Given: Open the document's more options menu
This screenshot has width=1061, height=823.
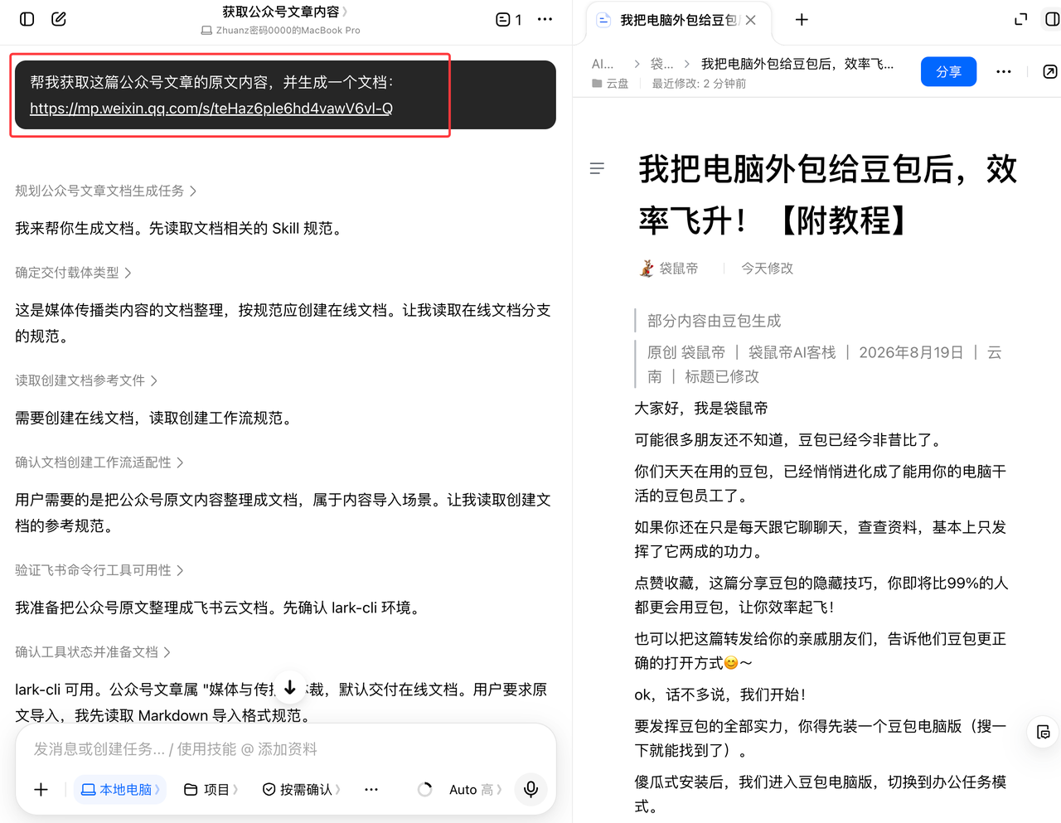Looking at the screenshot, I should click(x=1004, y=72).
